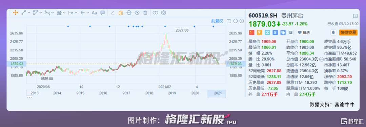Click the blue event marker above the price peak
The image size is (366, 127).
(165, 27)
